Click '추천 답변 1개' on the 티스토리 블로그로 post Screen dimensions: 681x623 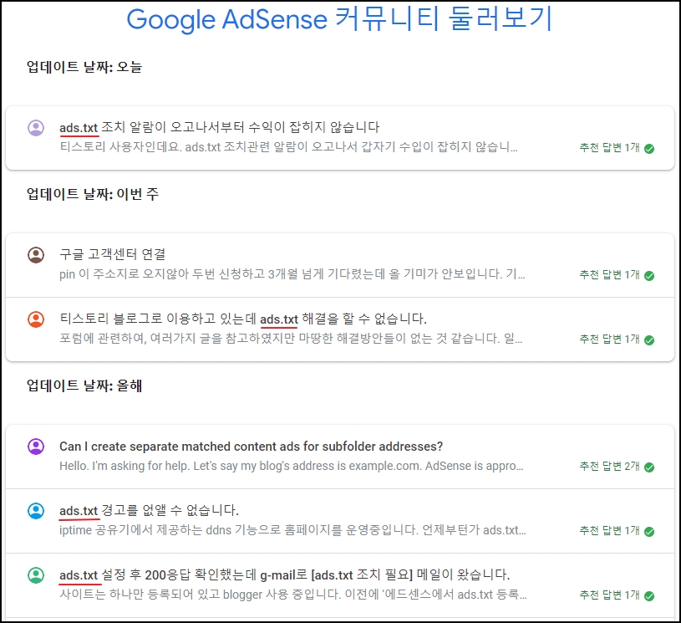(609, 340)
